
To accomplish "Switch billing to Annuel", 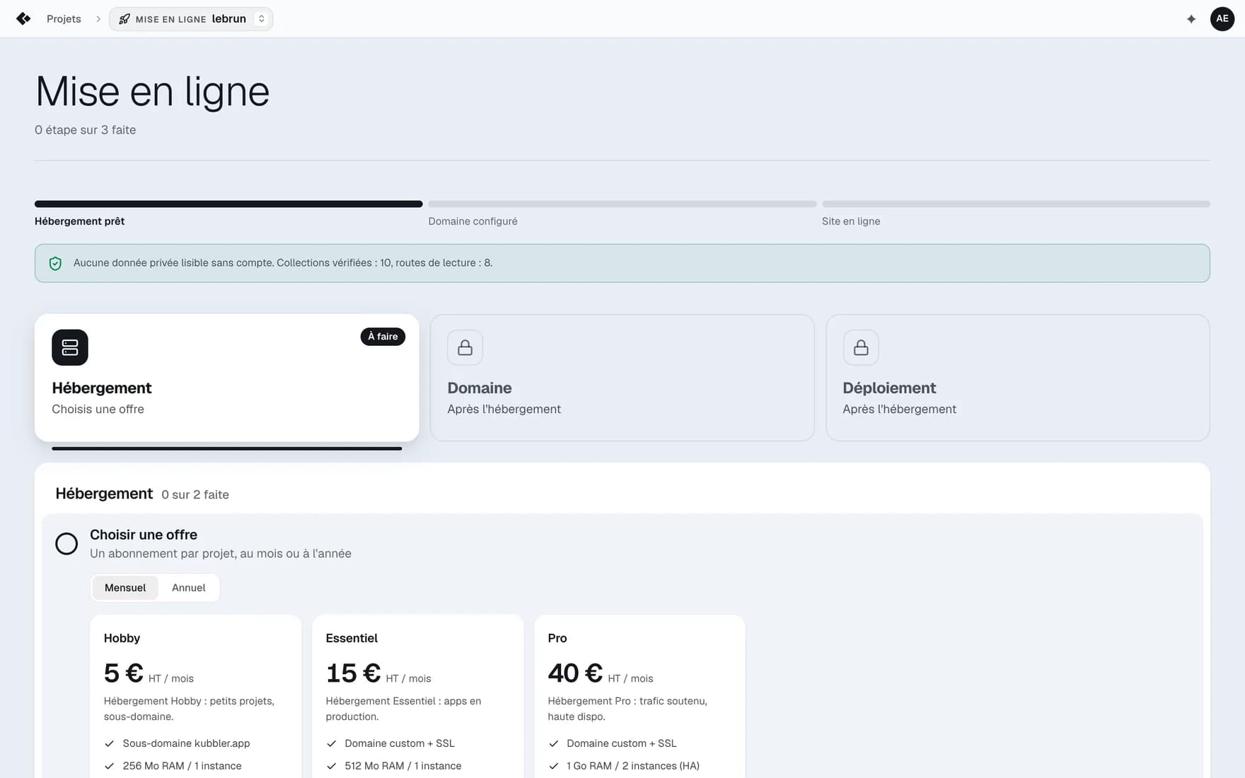I will pyautogui.click(x=189, y=588).
